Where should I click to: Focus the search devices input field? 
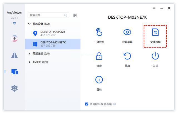tap(48, 15)
